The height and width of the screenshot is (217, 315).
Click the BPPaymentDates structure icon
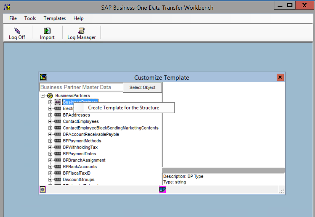coord(58,153)
